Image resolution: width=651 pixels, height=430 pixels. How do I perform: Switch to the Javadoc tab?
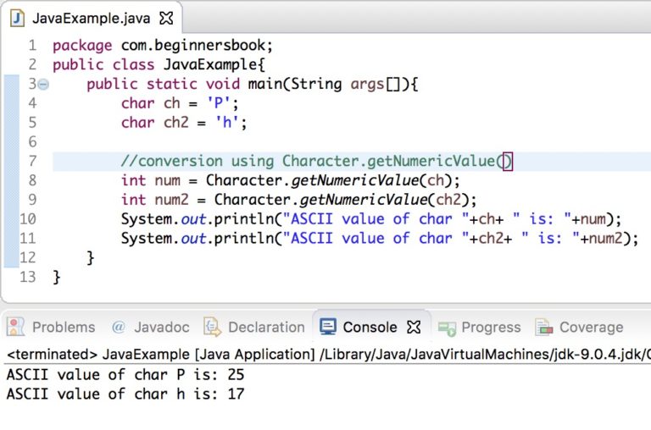click(x=162, y=328)
